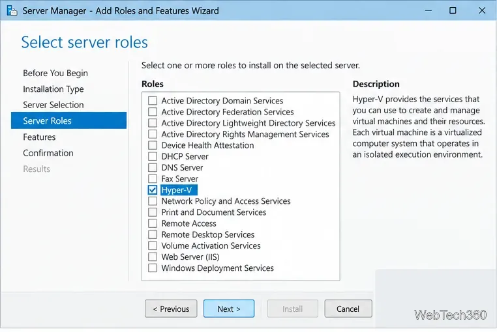The height and width of the screenshot is (332, 497).
Task: Check the Web Server (IIS) checkbox
Action: 153,256
